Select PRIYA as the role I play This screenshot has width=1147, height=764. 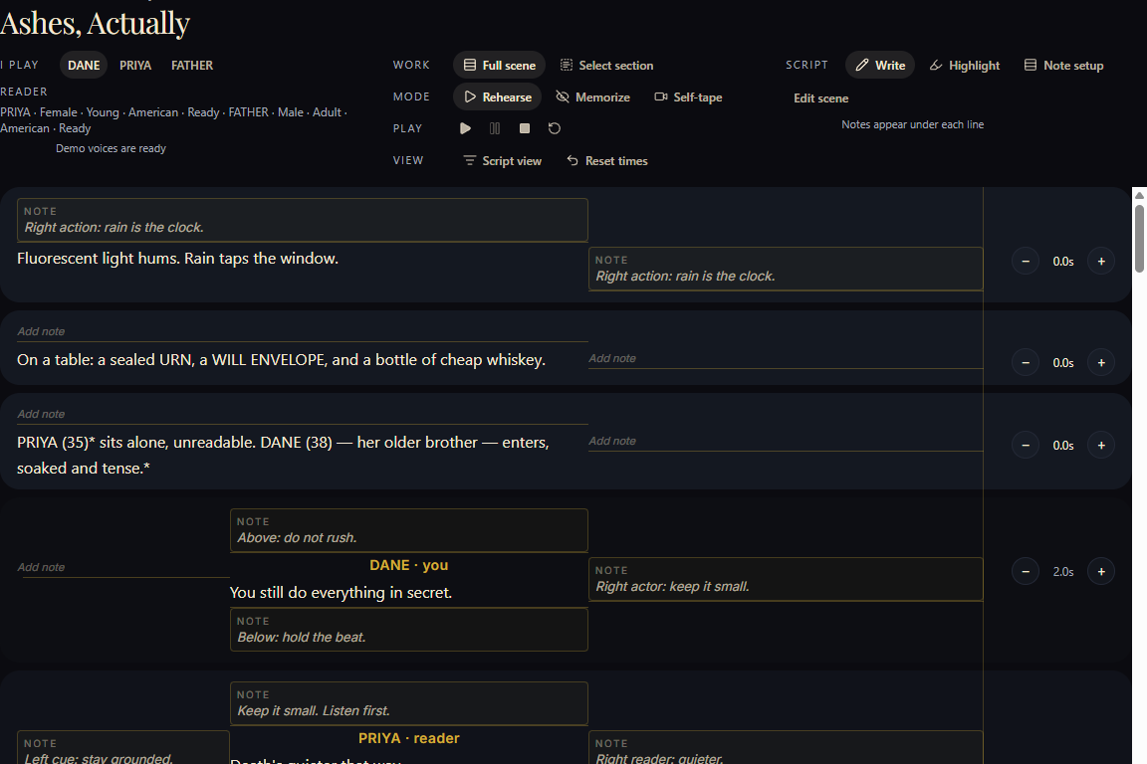point(135,65)
